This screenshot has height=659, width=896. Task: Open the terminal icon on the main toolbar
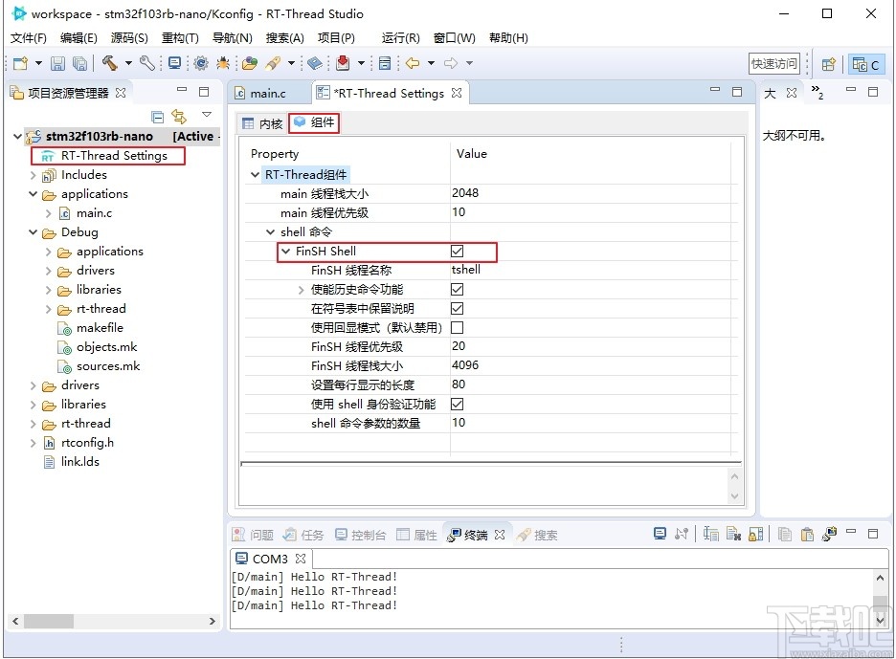(175, 64)
